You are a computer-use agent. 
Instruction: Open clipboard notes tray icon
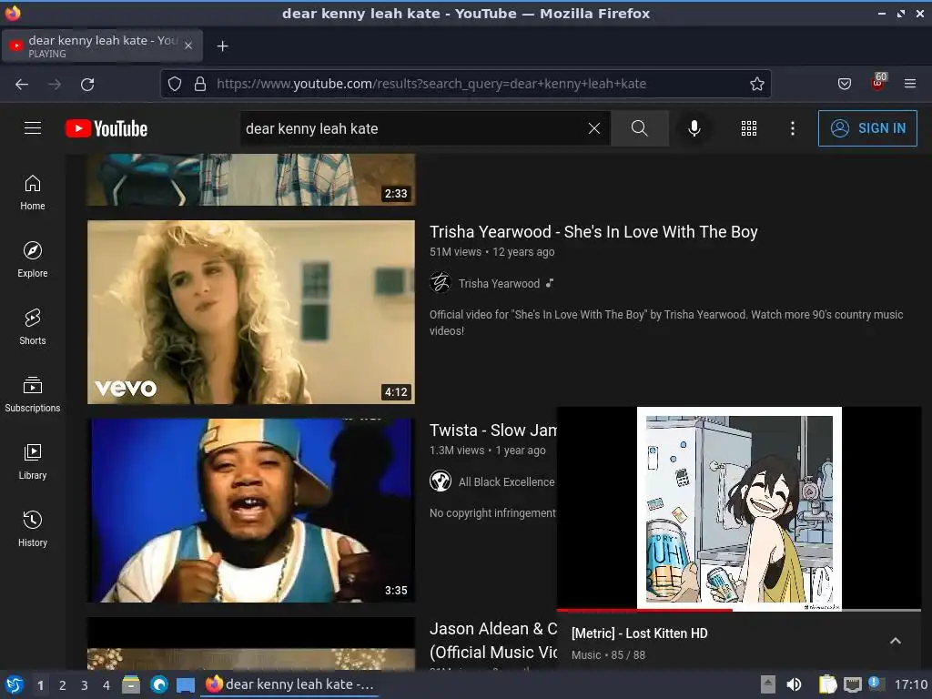tap(827, 684)
